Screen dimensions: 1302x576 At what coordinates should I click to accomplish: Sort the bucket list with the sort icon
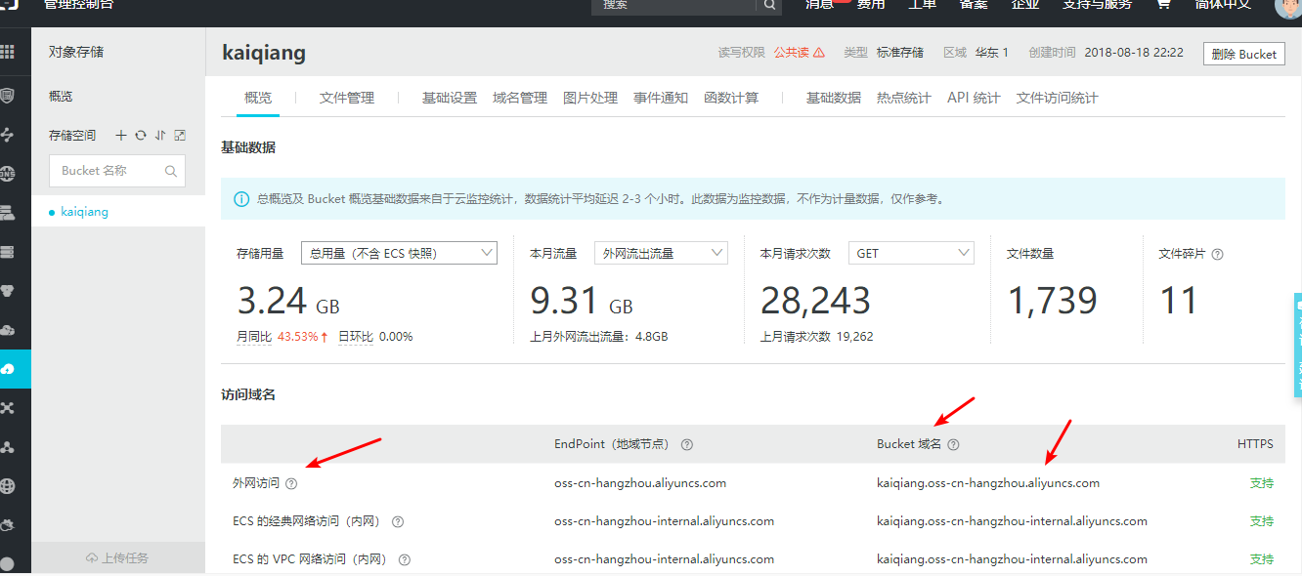coord(160,136)
